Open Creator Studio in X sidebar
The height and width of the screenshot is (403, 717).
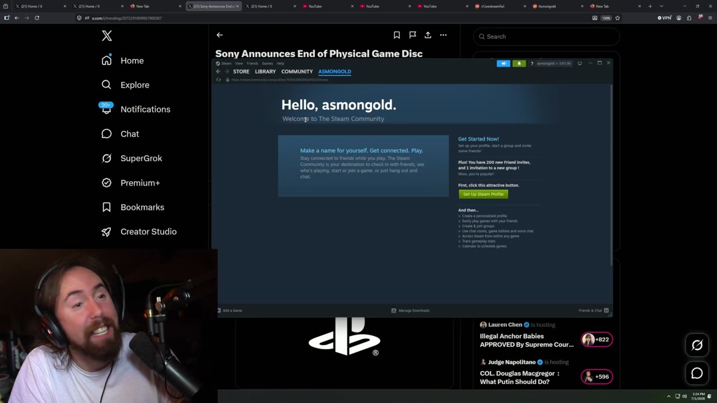tap(138, 232)
